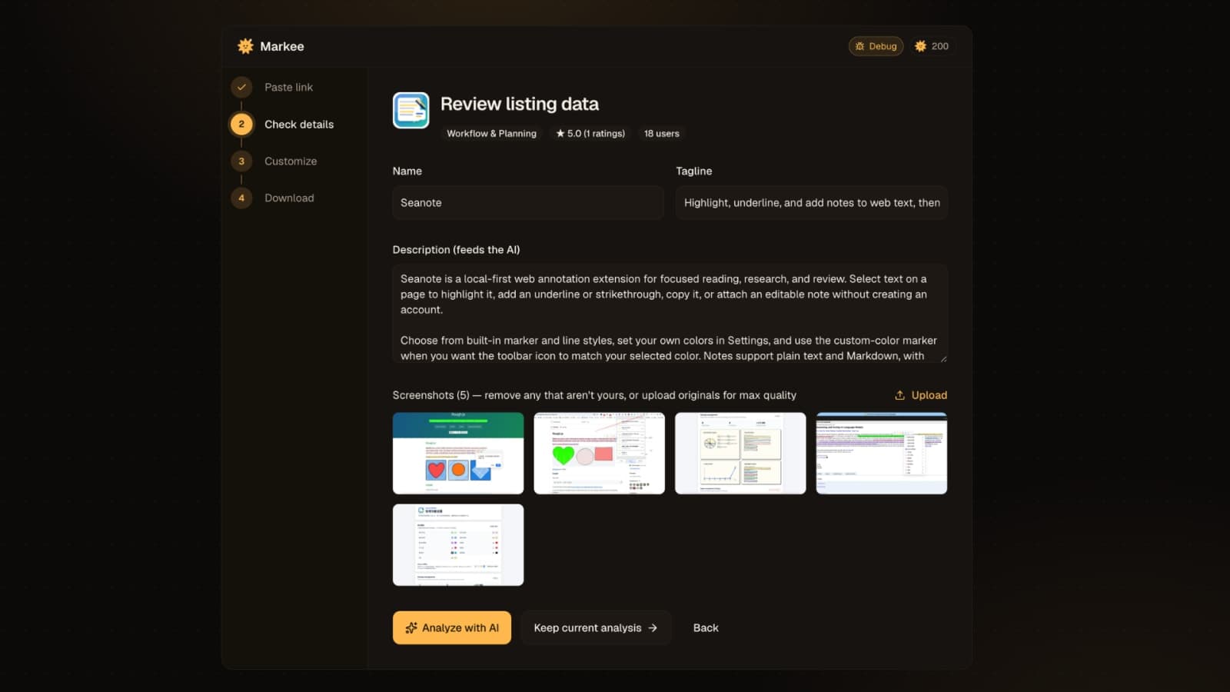Click the 200 credits count
The height and width of the screenshot is (692, 1230).
939,46
